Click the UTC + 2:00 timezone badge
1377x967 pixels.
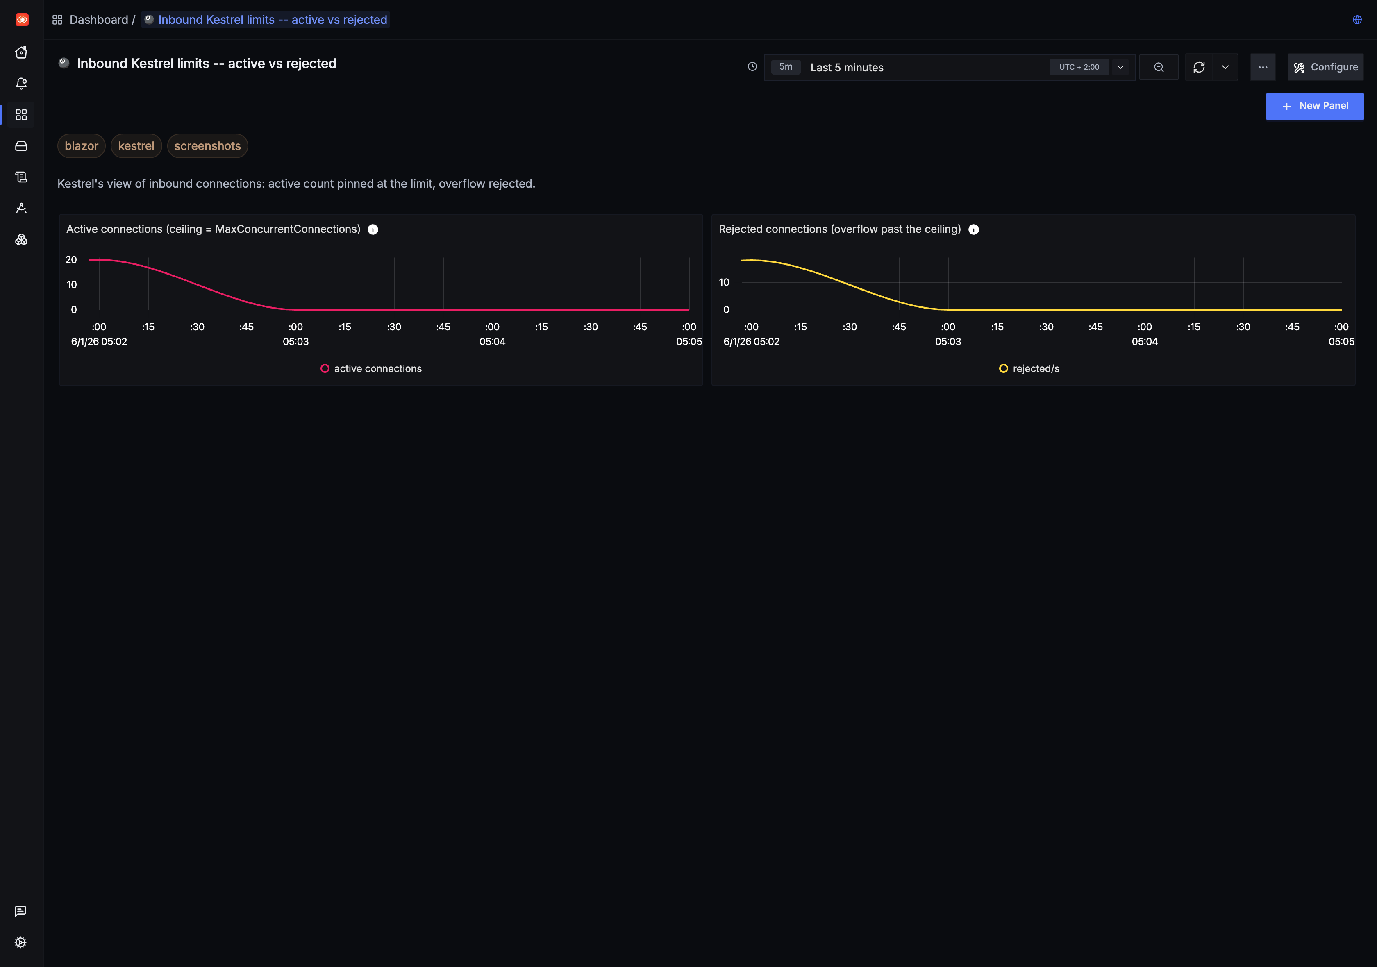[x=1079, y=67]
